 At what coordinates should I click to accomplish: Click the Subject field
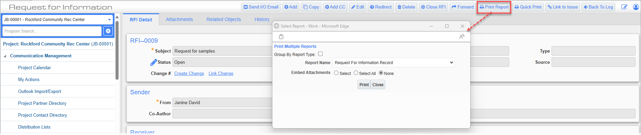pos(222,51)
